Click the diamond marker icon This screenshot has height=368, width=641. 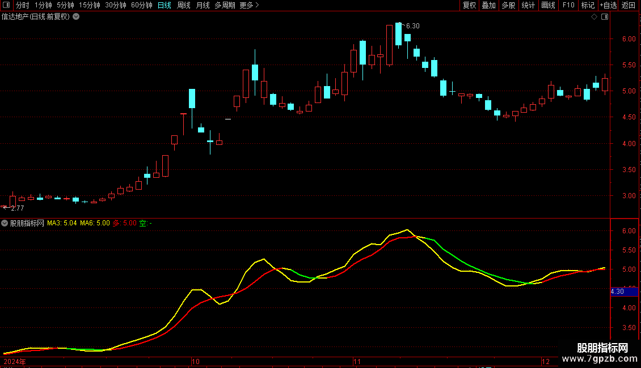pos(594,17)
